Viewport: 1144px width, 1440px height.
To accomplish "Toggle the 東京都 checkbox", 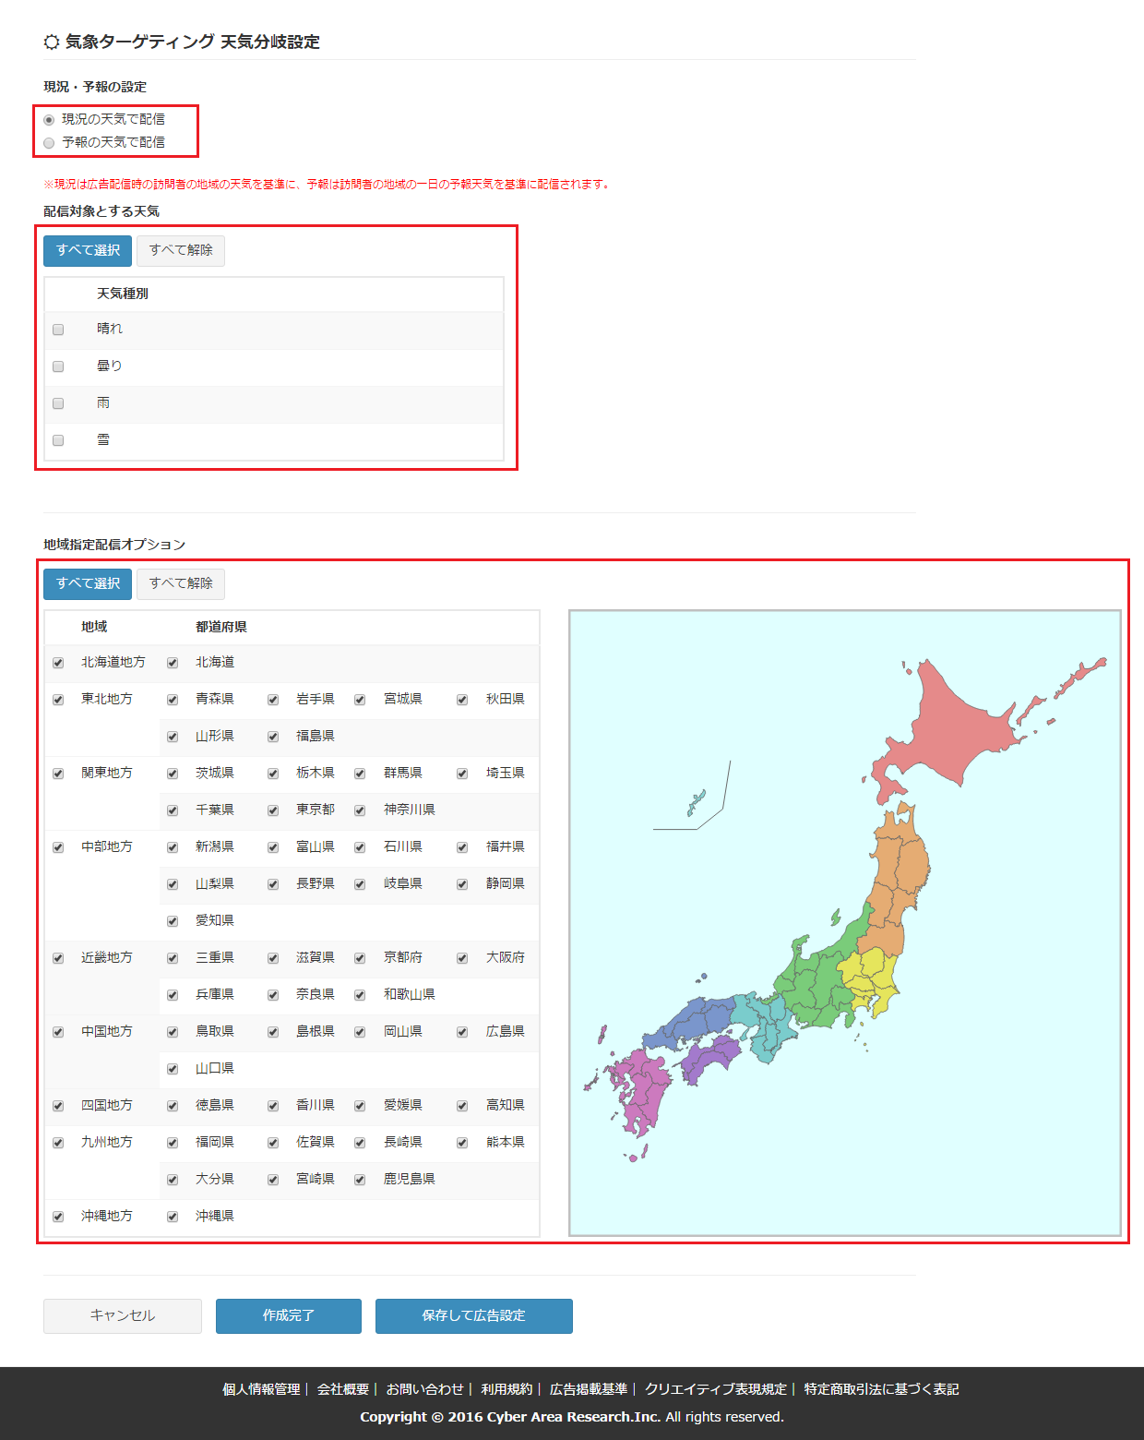I will coord(273,810).
